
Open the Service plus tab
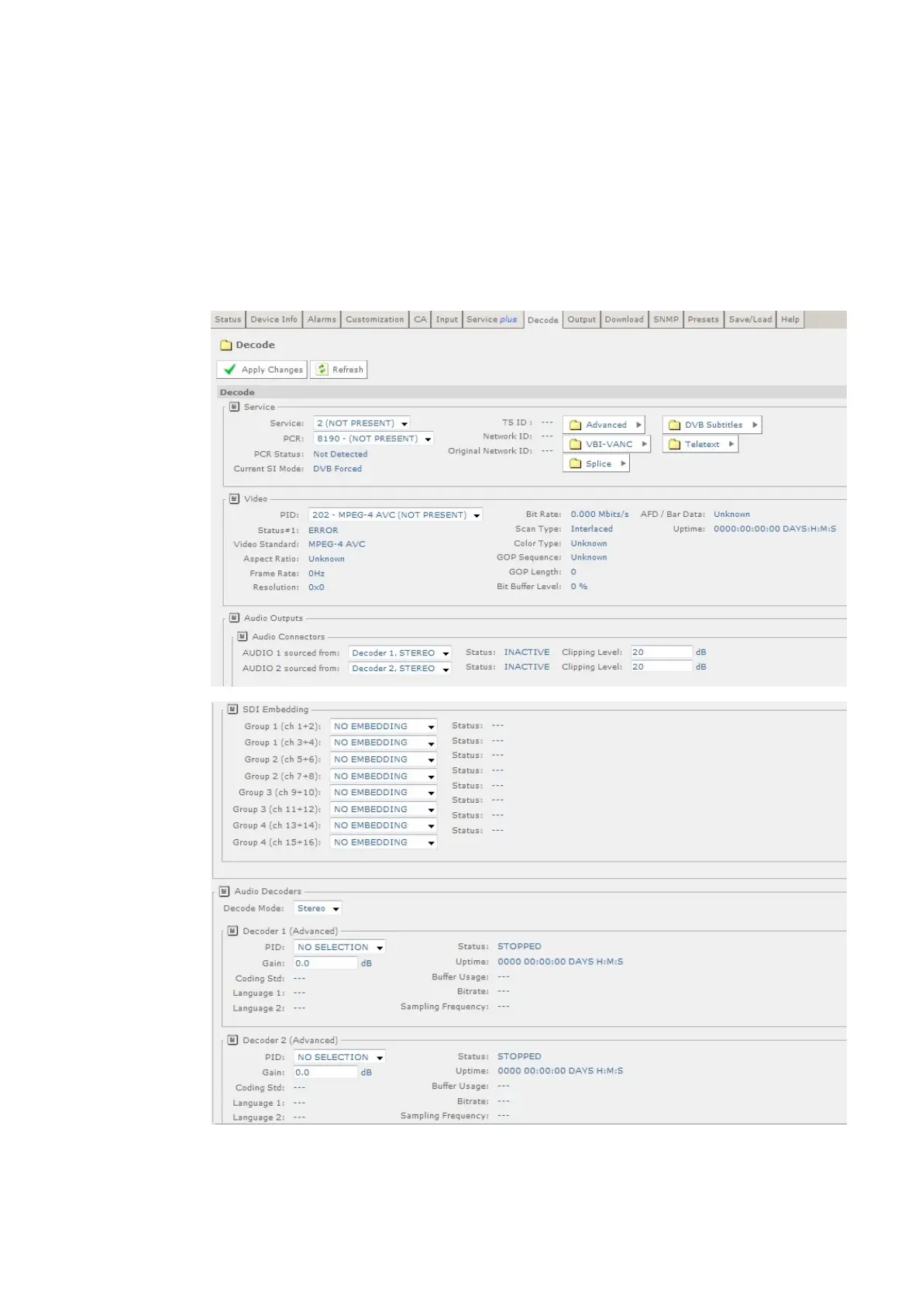[492, 319]
